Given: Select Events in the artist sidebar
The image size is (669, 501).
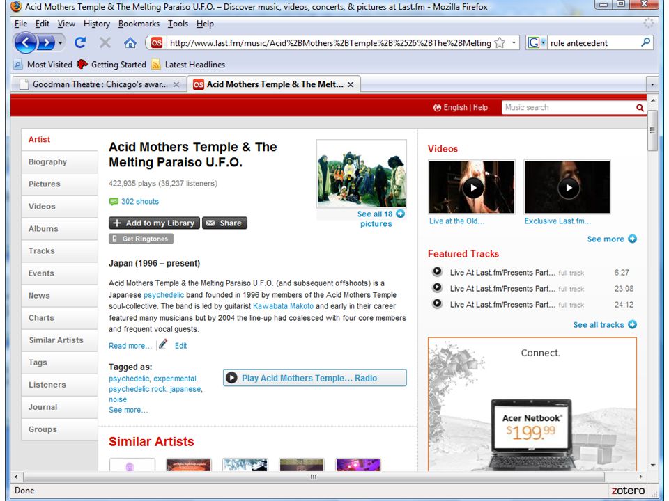Looking at the screenshot, I should [59, 273].
